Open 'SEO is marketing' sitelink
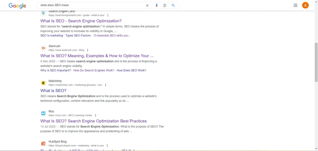This screenshot has height=151, width=318. 52,36
